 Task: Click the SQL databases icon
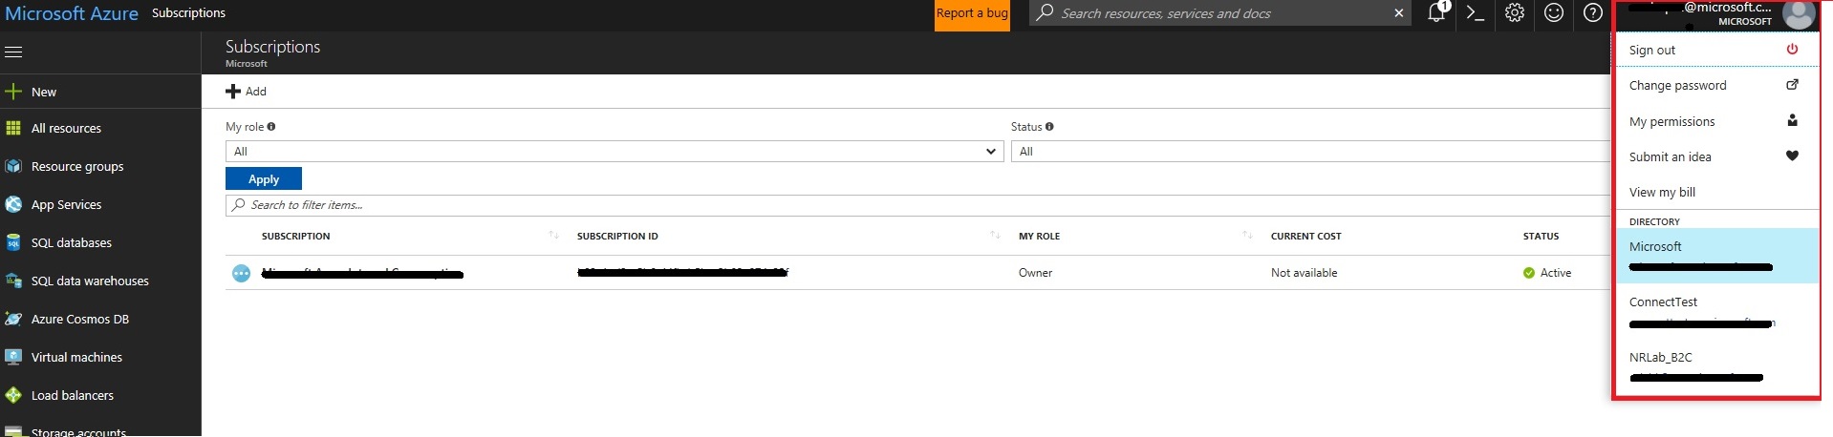tap(13, 242)
